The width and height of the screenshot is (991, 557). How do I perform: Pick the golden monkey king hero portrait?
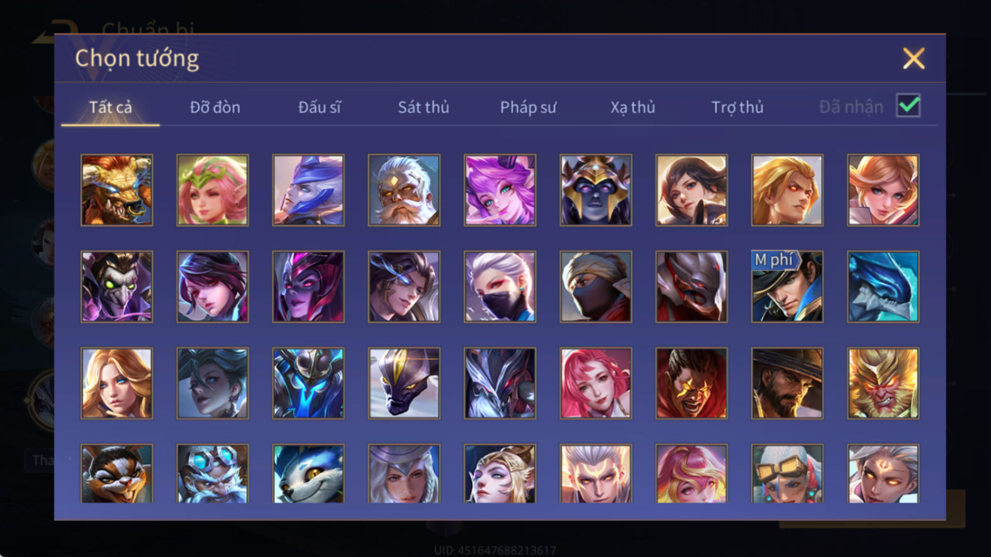point(883,383)
